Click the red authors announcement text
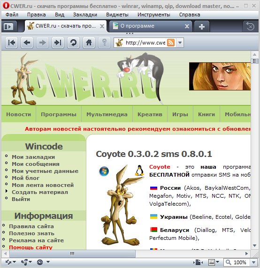The height and width of the screenshot is (268, 260). pyautogui.click(x=138, y=129)
